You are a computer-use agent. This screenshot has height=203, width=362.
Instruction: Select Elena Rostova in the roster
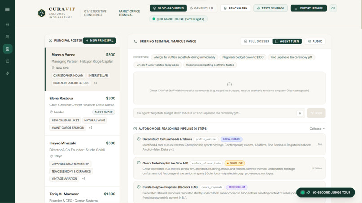coord(83,113)
